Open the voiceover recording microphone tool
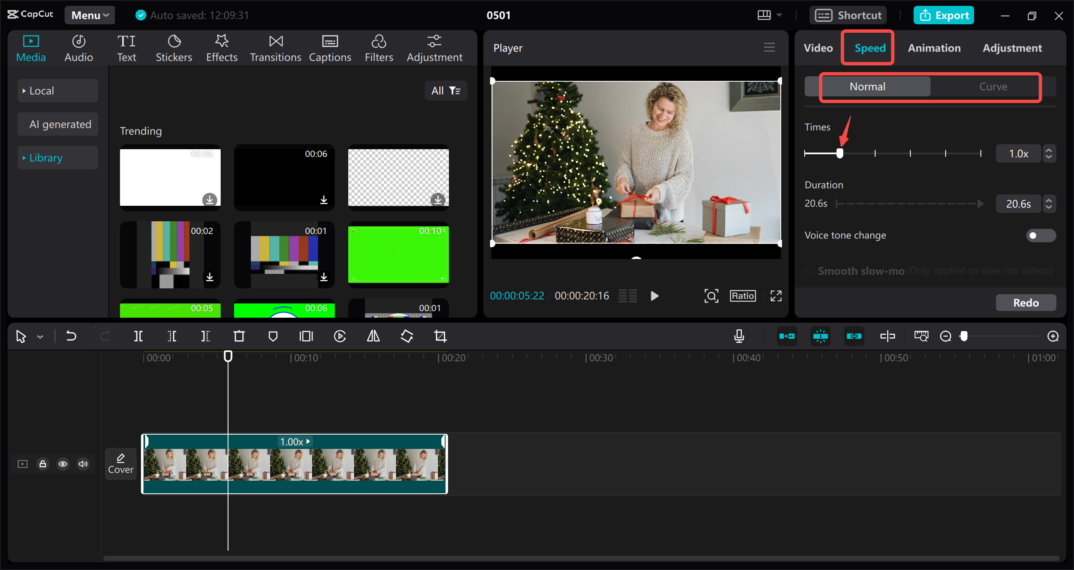This screenshot has height=570, width=1074. 739,336
